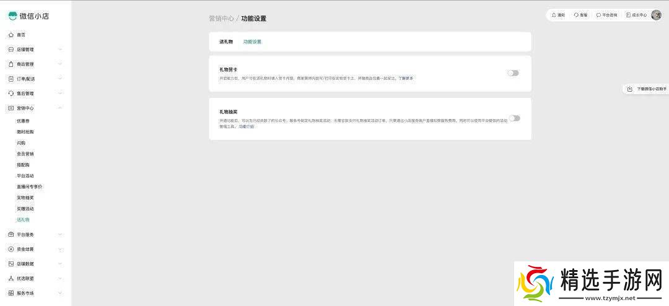Switch to the 送礼物 tab

click(225, 42)
